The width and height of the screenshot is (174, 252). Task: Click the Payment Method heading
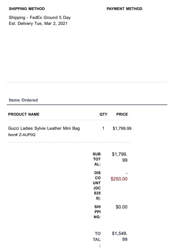[x=124, y=9]
